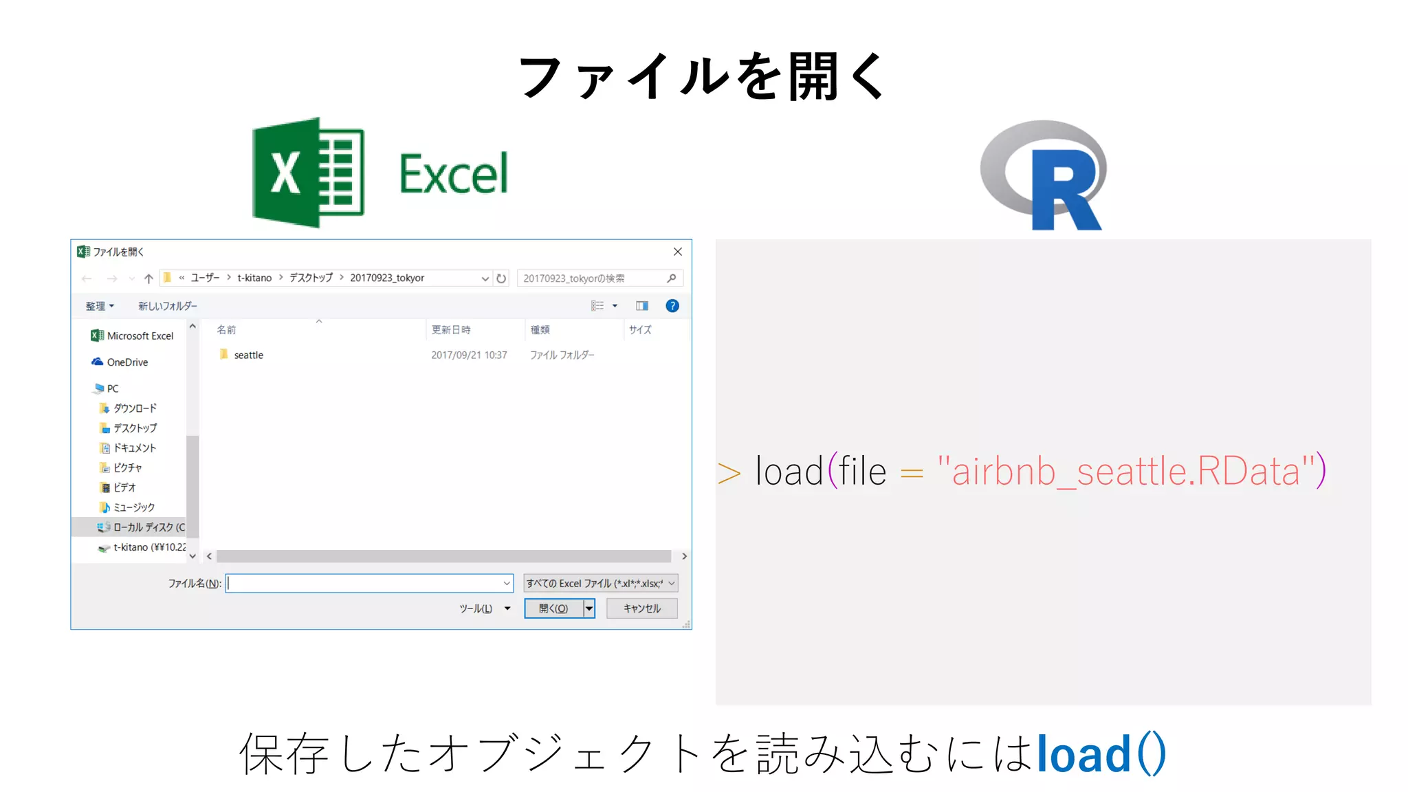Open the view options dropdown arrow

tap(615, 306)
